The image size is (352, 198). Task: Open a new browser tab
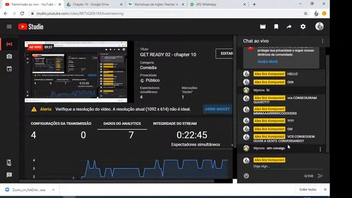pyautogui.click(x=254, y=4)
